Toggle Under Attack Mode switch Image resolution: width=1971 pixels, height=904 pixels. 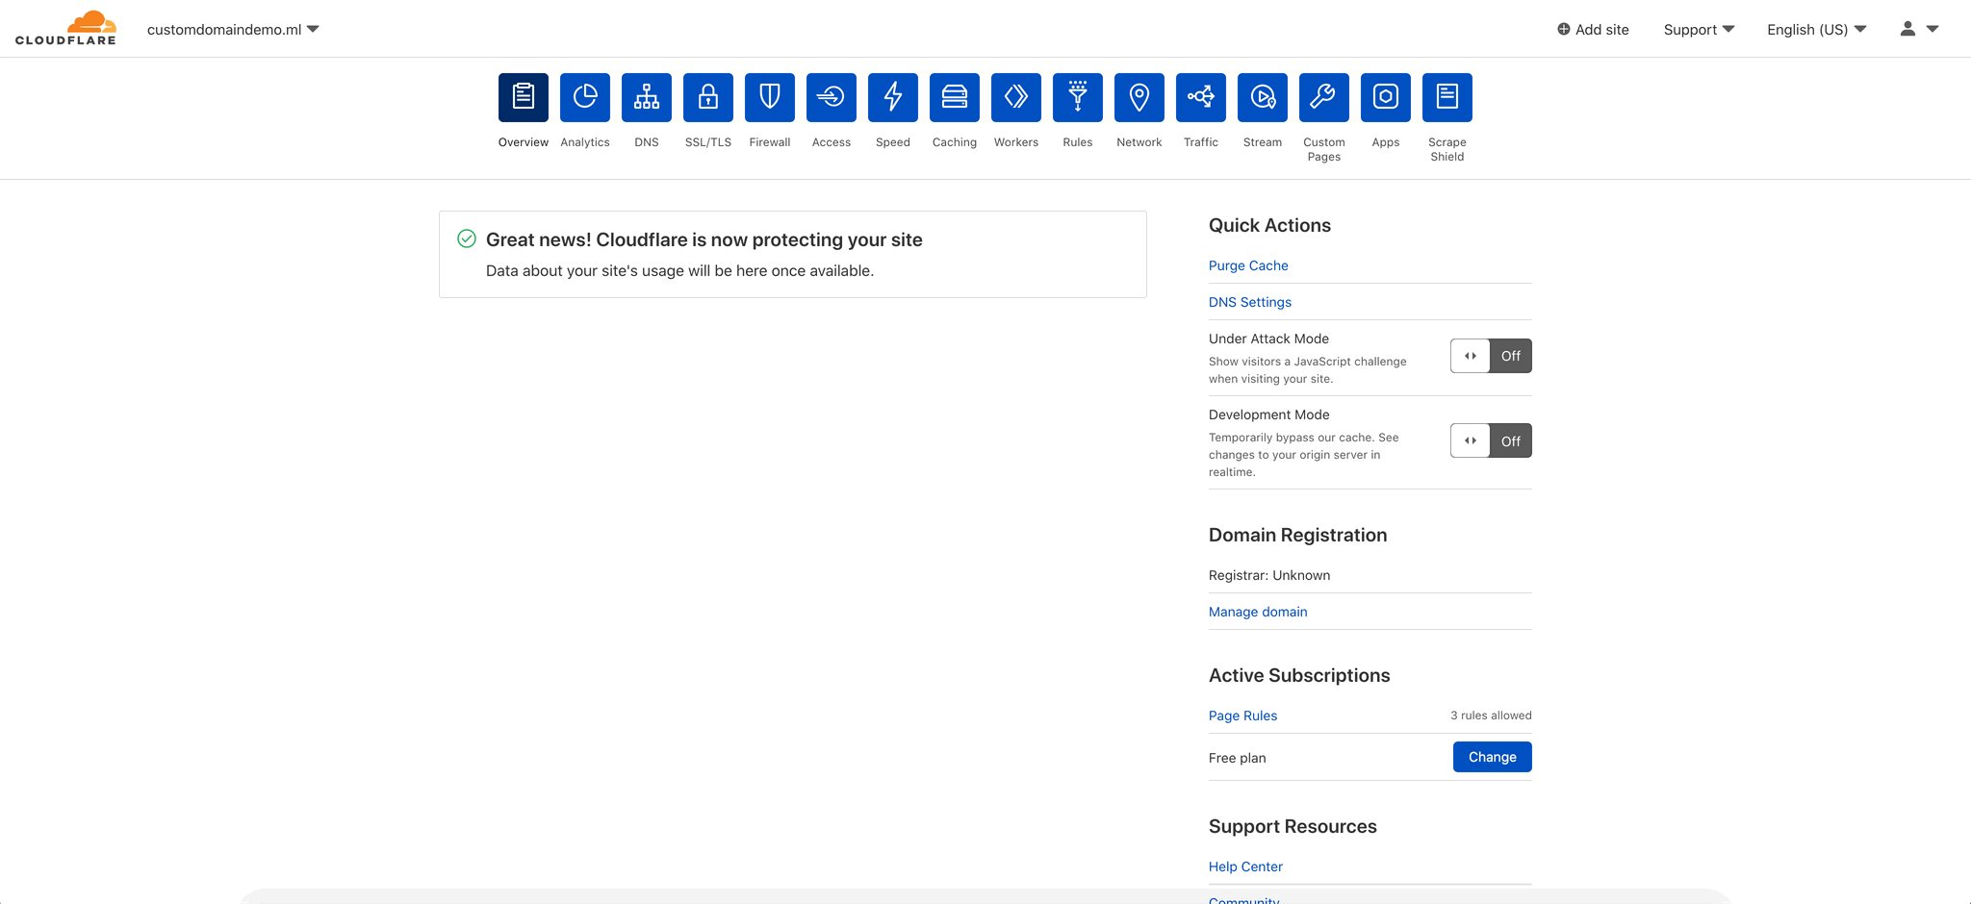coord(1491,356)
